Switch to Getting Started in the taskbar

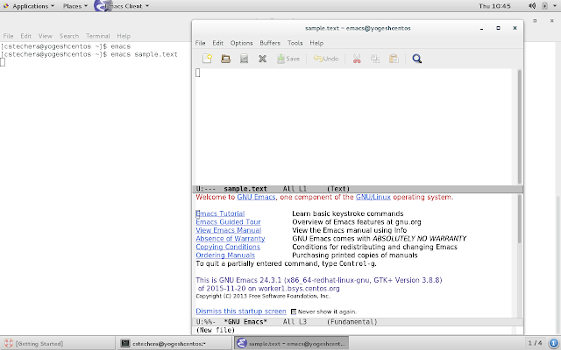coord(58,343)
